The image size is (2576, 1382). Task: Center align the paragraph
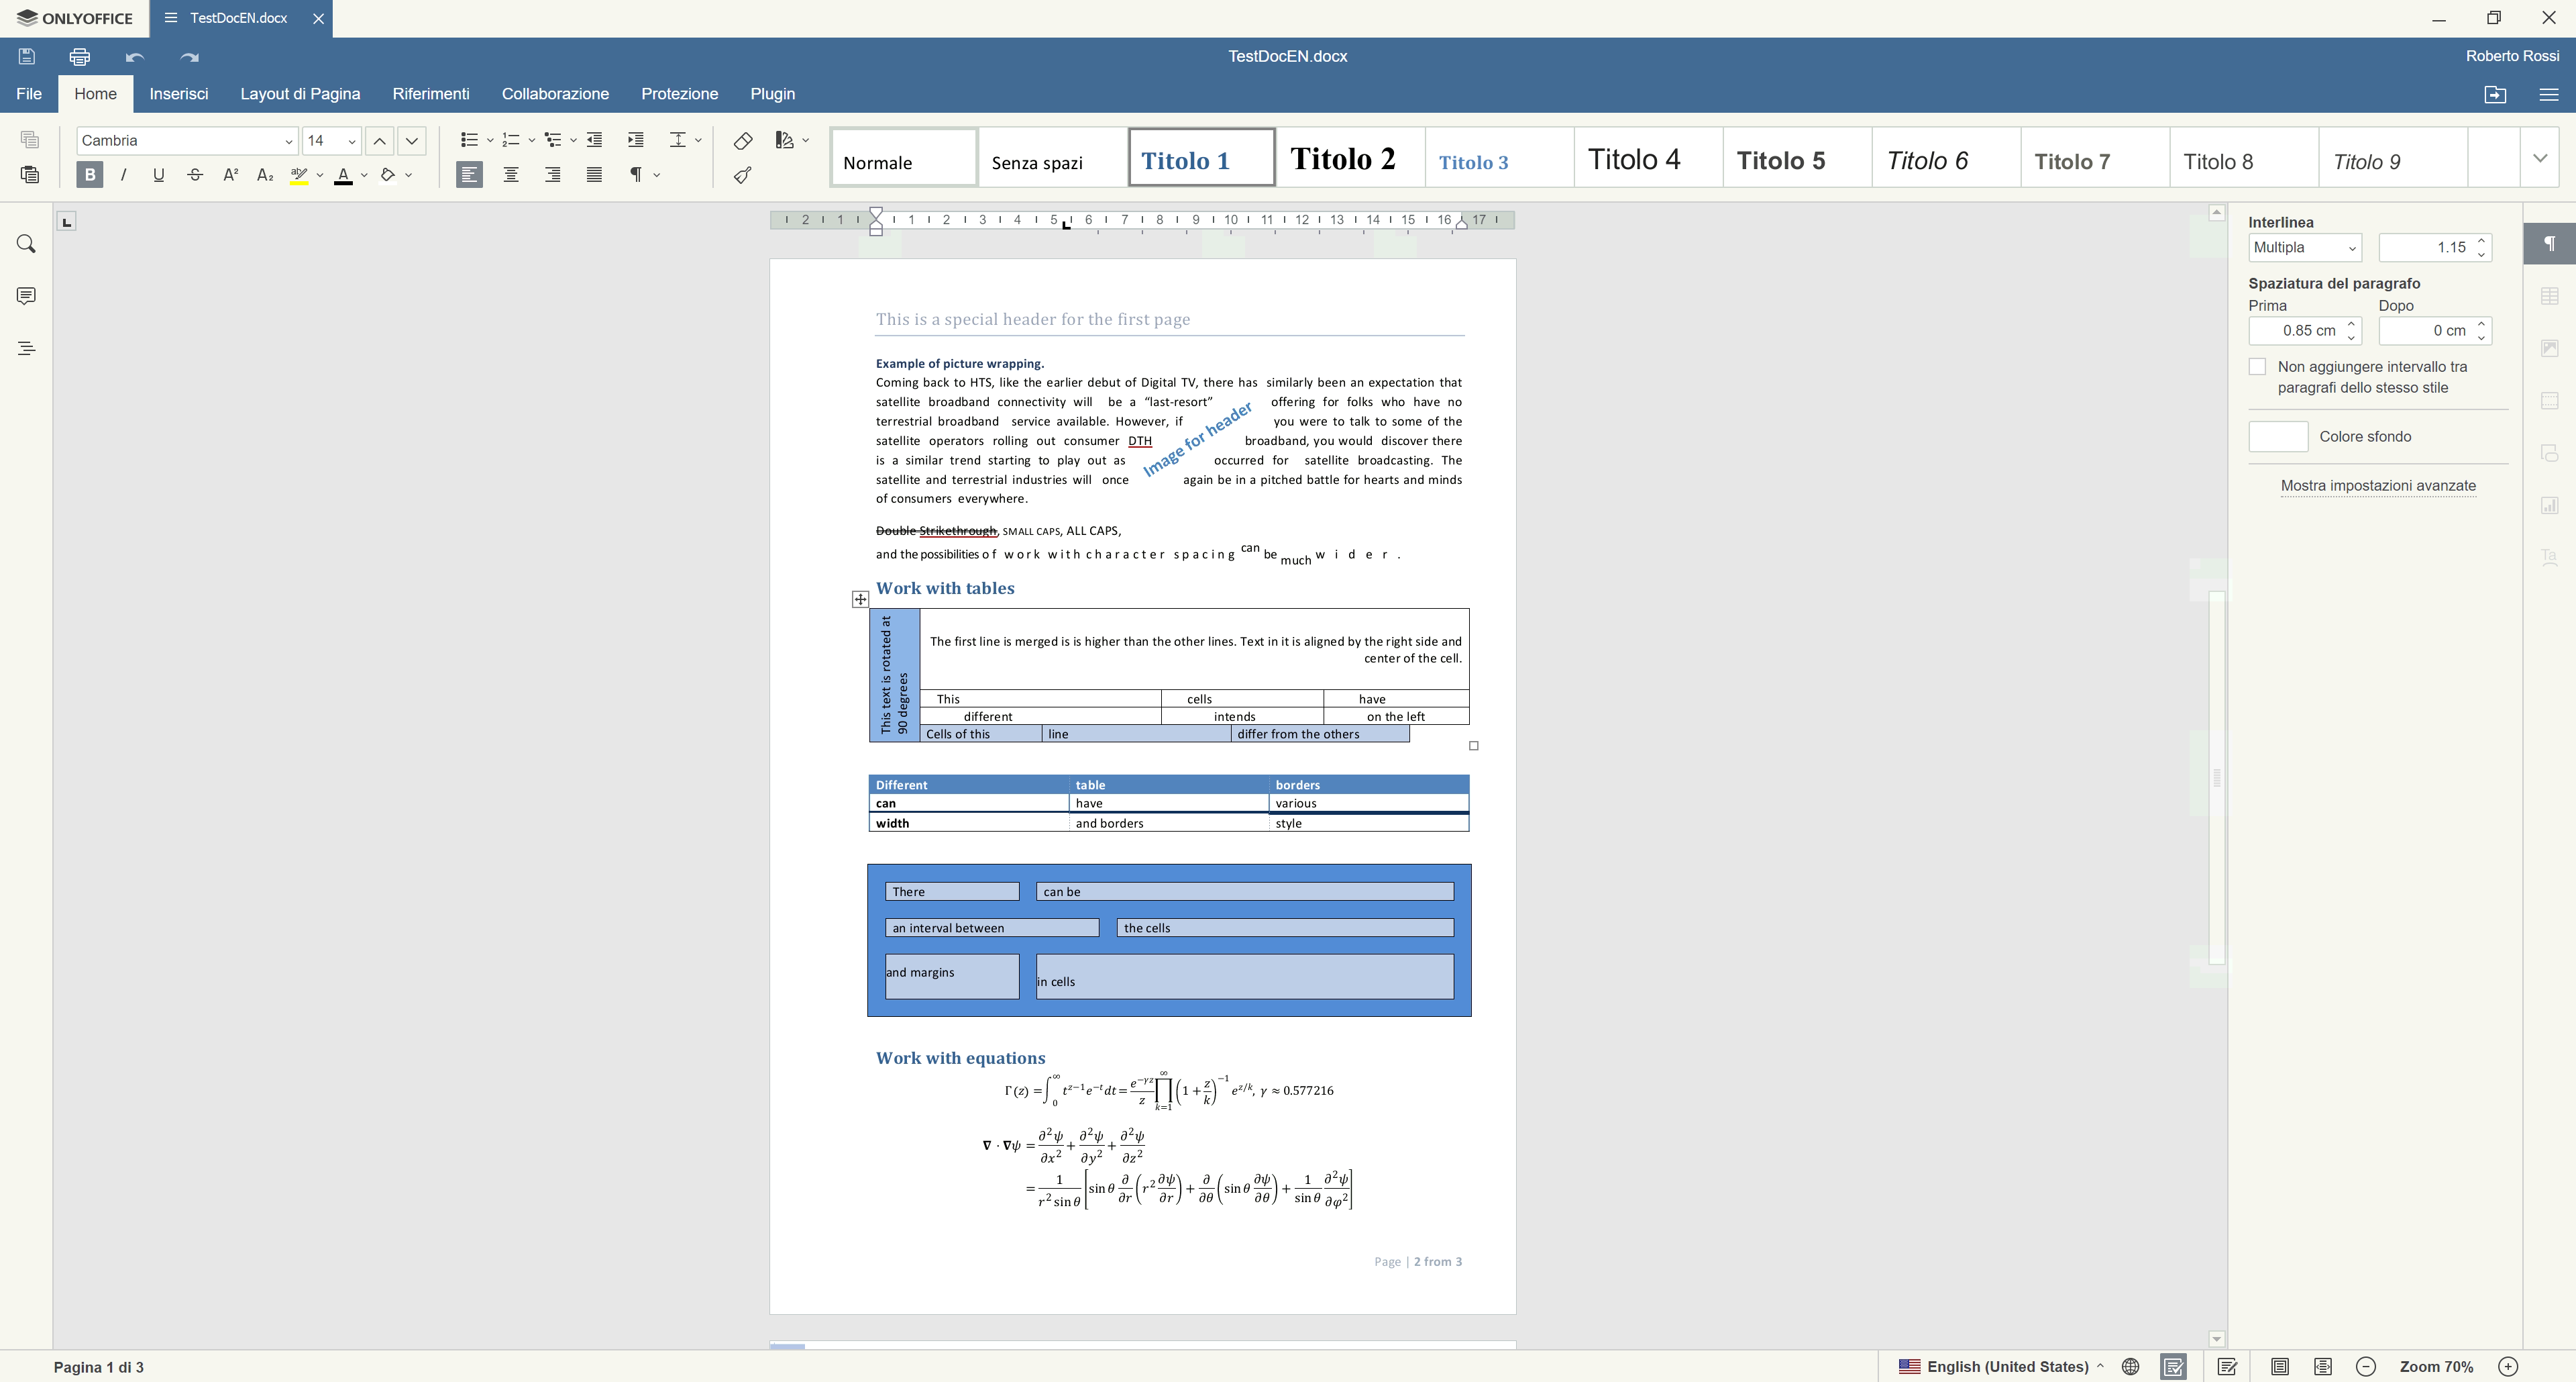click(511, 175)
